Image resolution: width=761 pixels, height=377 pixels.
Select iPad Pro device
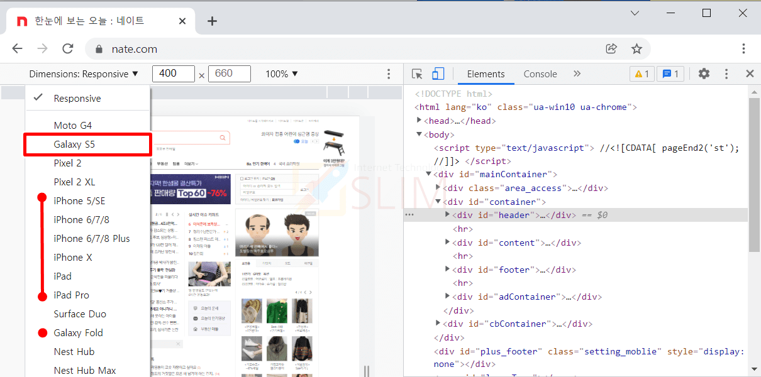click(88, 295)
